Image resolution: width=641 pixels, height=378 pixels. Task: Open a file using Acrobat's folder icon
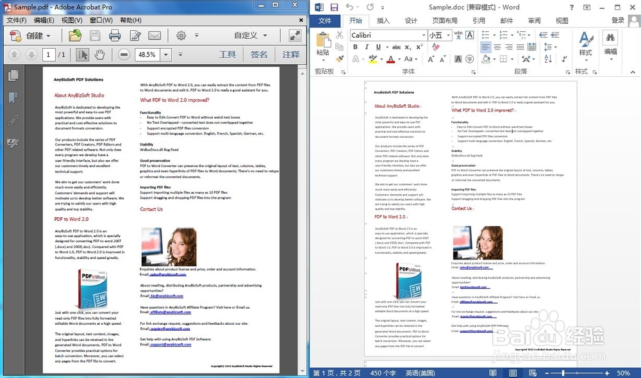[75, 36]
